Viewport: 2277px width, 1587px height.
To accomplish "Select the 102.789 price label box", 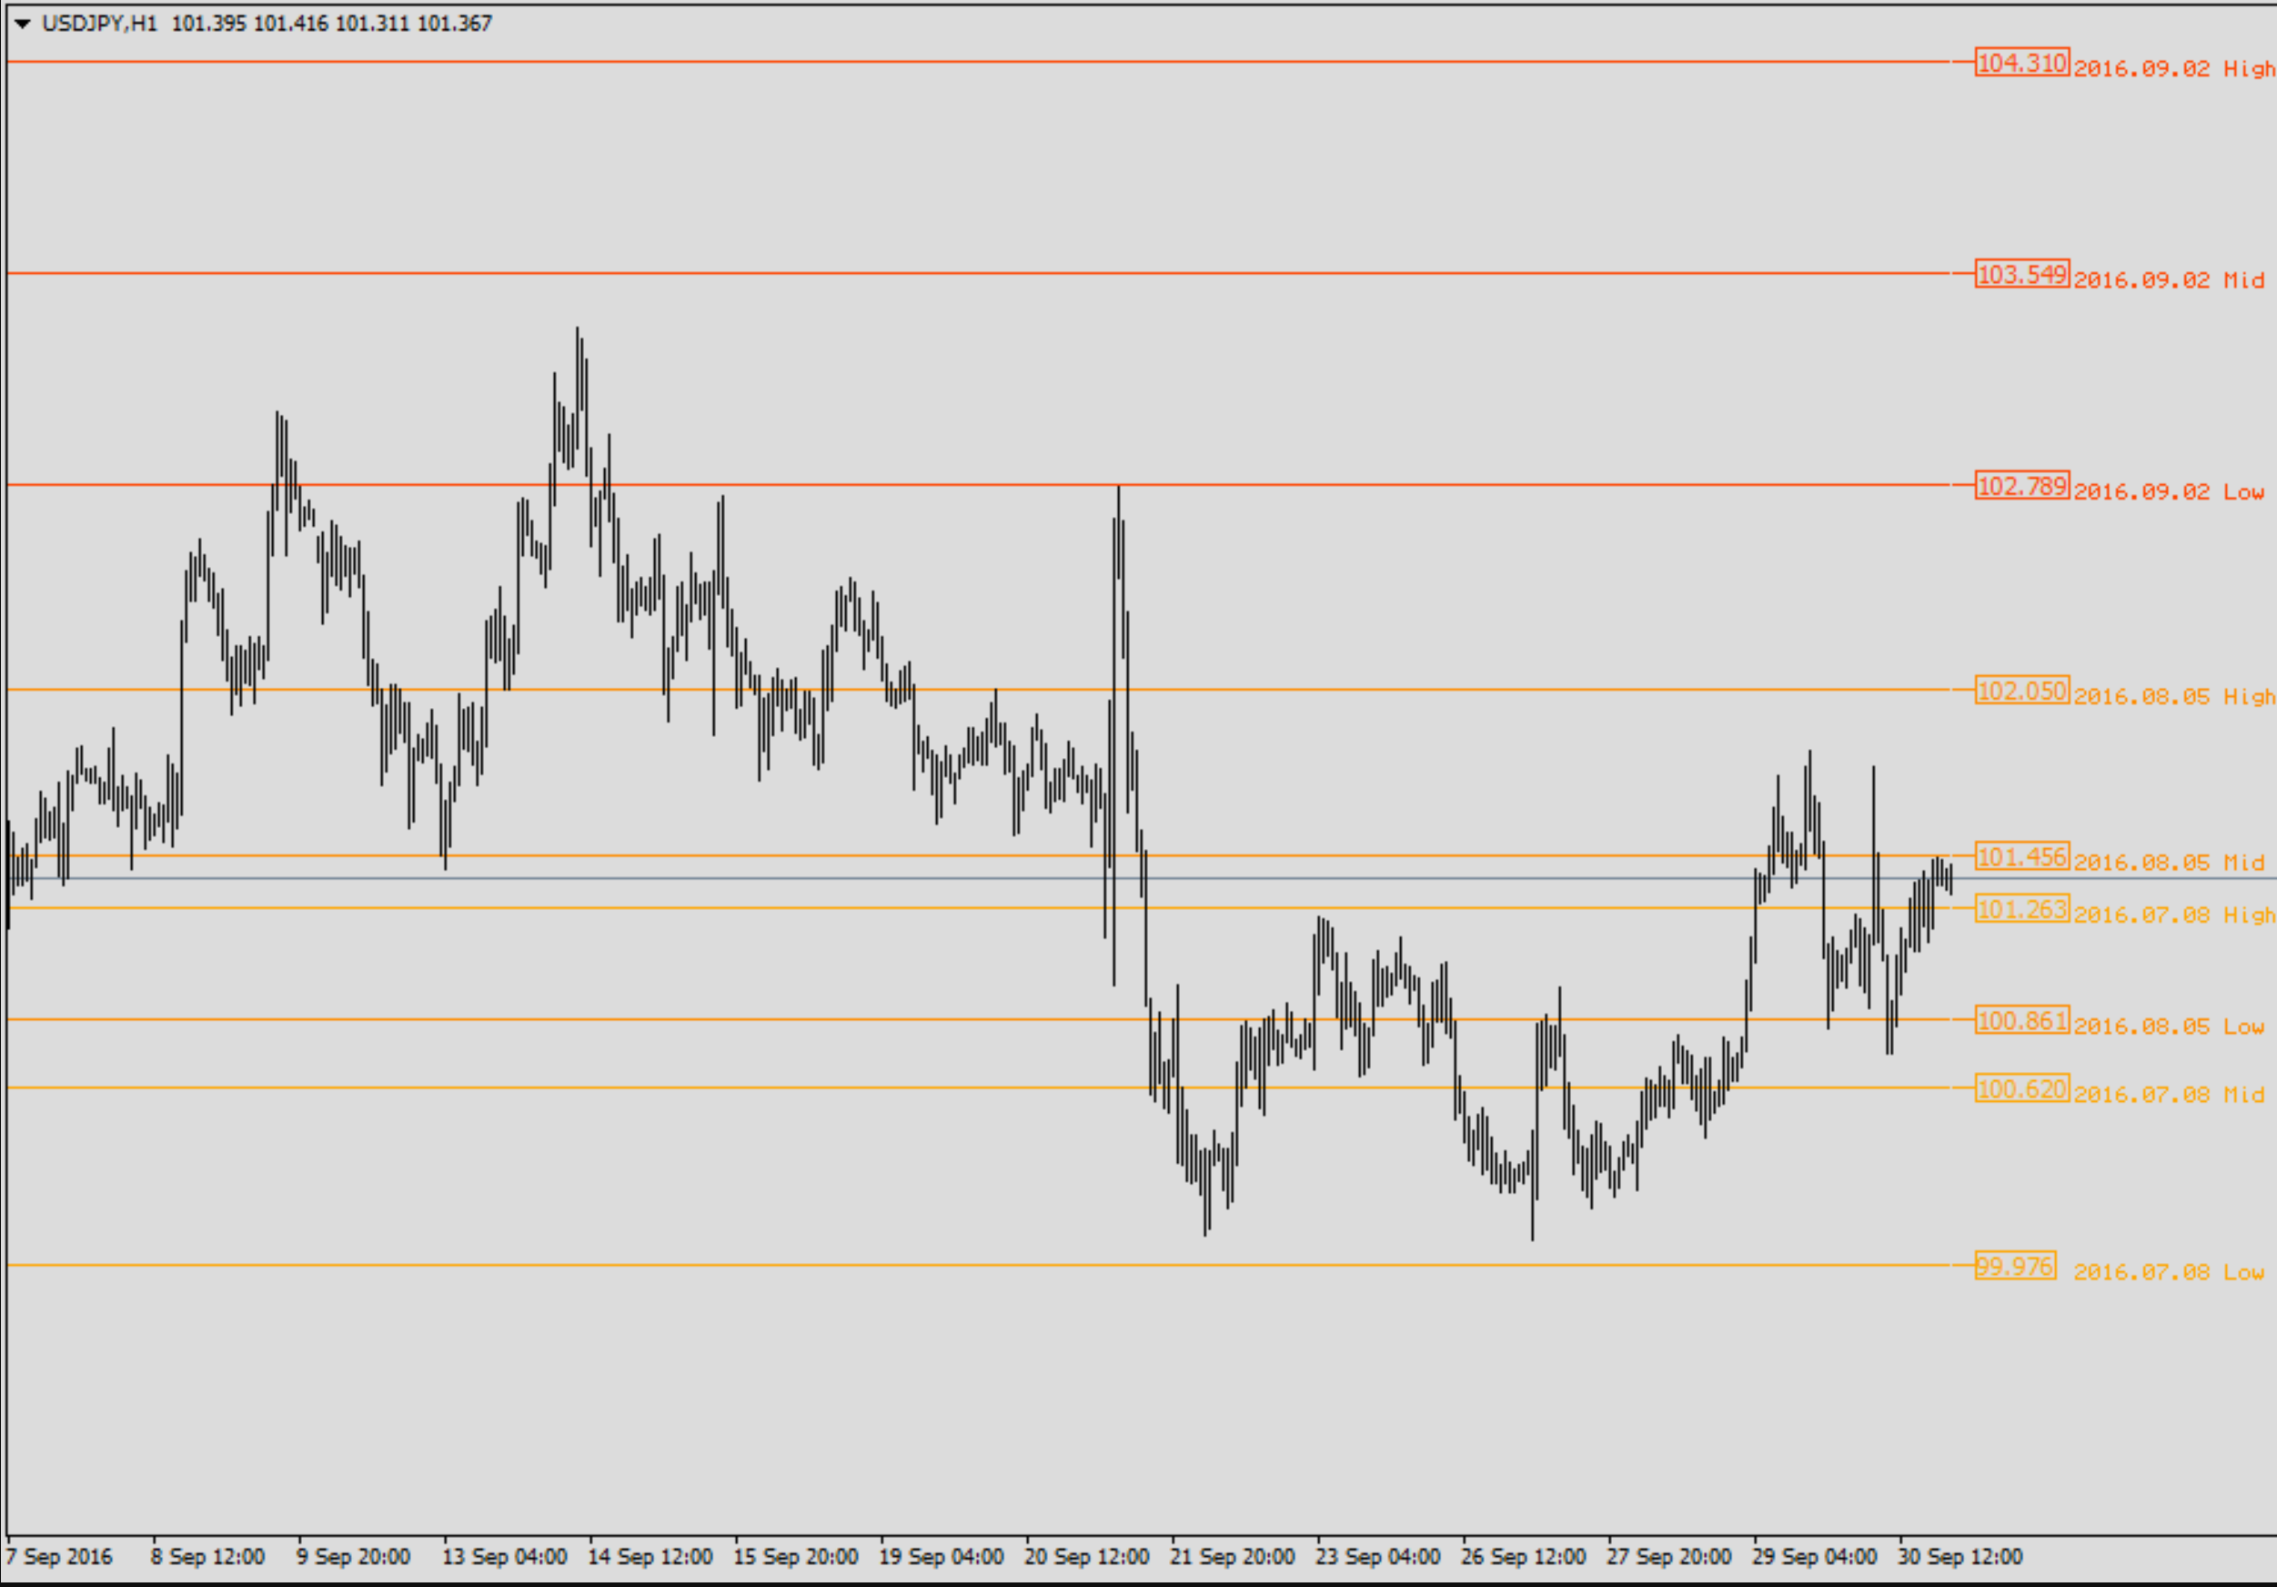I will (2021, 486).
